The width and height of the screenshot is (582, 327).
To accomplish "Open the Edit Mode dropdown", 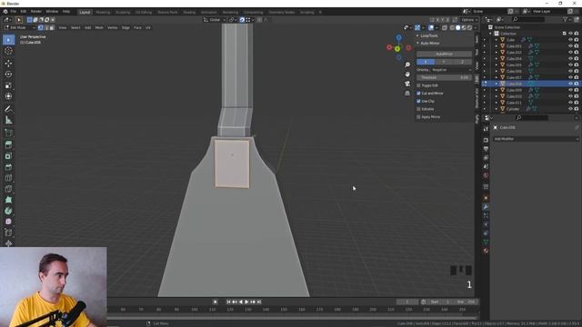I will (19, 27).
